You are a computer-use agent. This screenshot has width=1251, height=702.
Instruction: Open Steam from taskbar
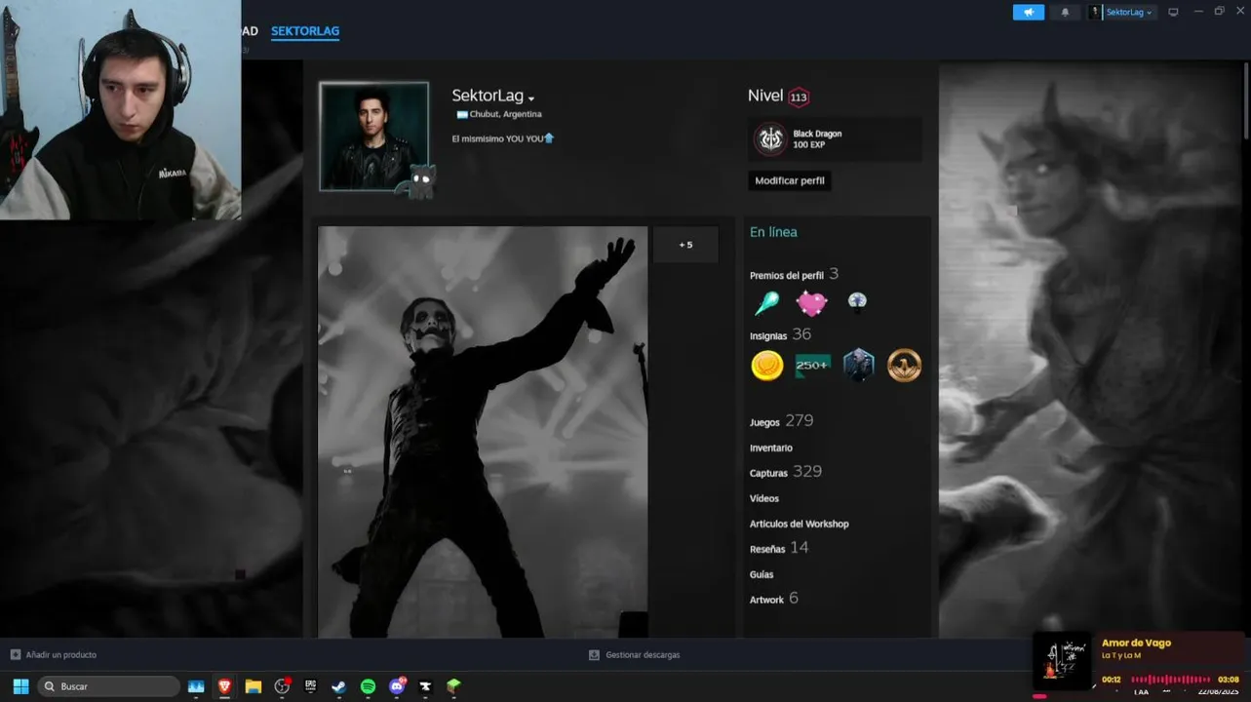coord(339,686)
